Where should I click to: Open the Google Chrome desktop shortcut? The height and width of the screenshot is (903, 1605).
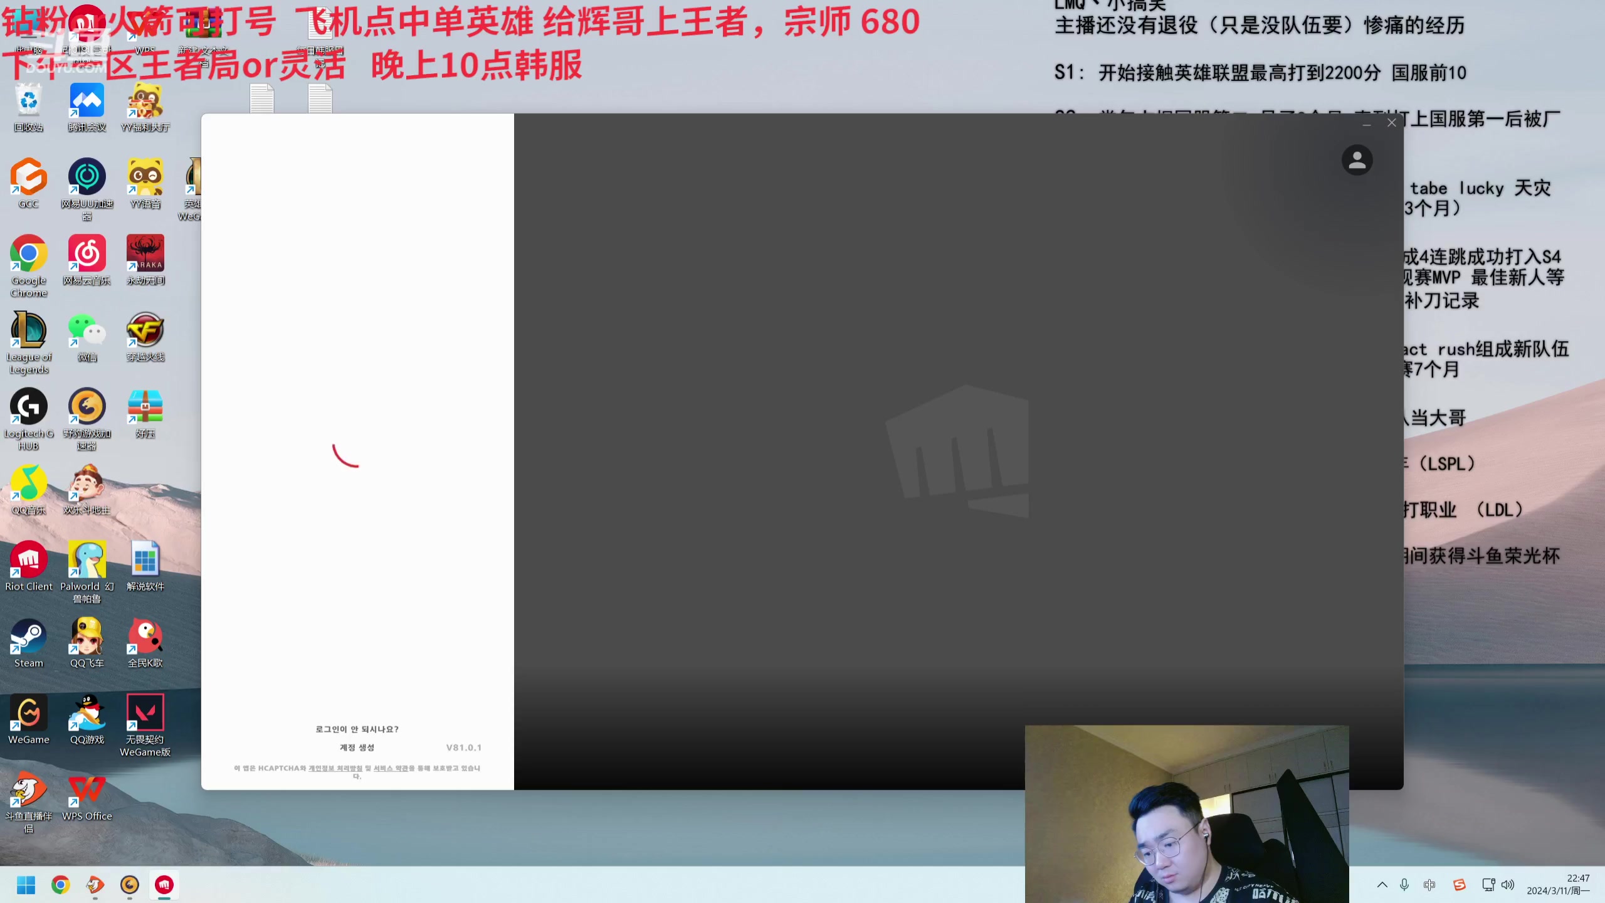[29, 266]
